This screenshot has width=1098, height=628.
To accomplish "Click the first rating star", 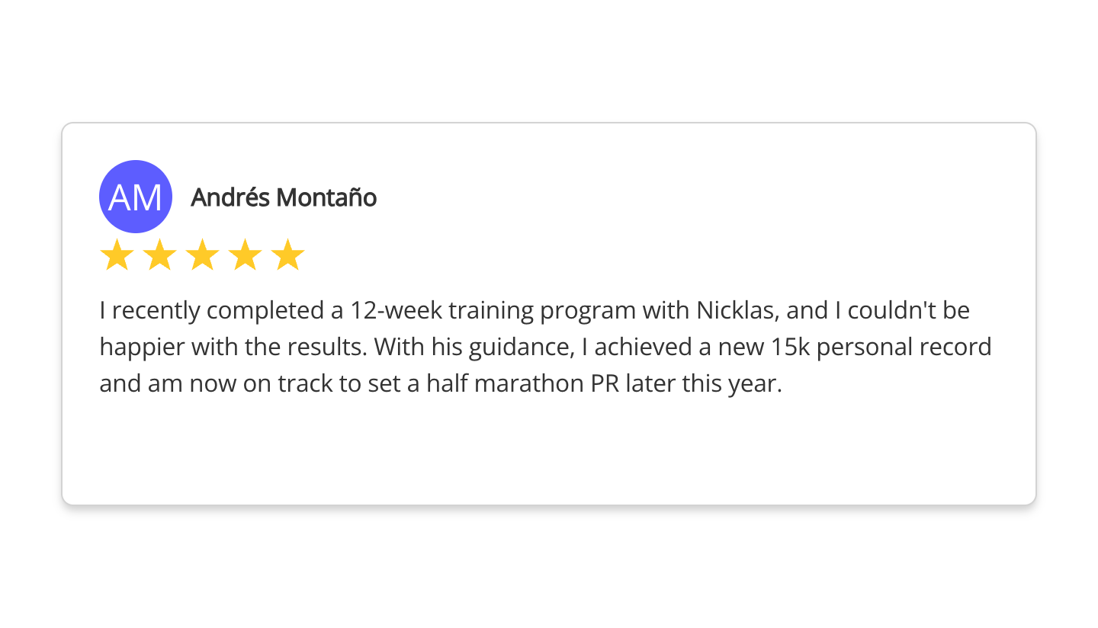I will tap(117, 255).
